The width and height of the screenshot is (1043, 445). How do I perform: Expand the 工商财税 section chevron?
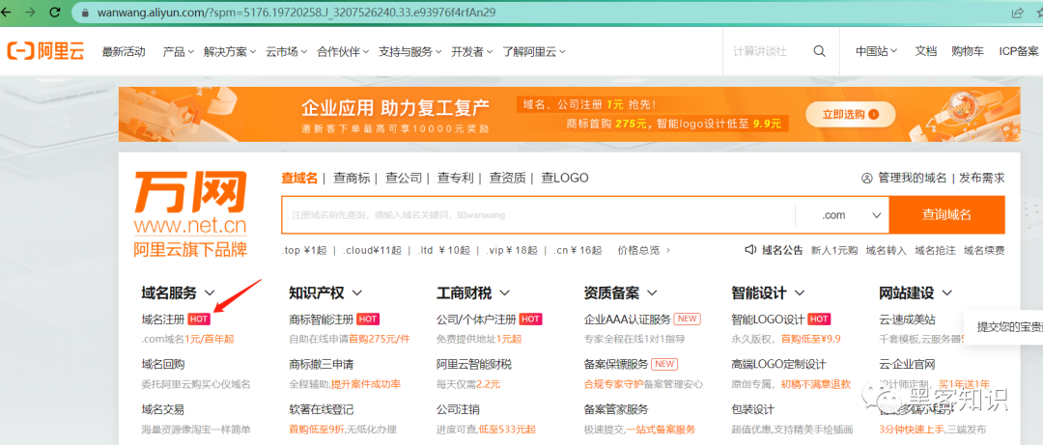pos(505,292)
